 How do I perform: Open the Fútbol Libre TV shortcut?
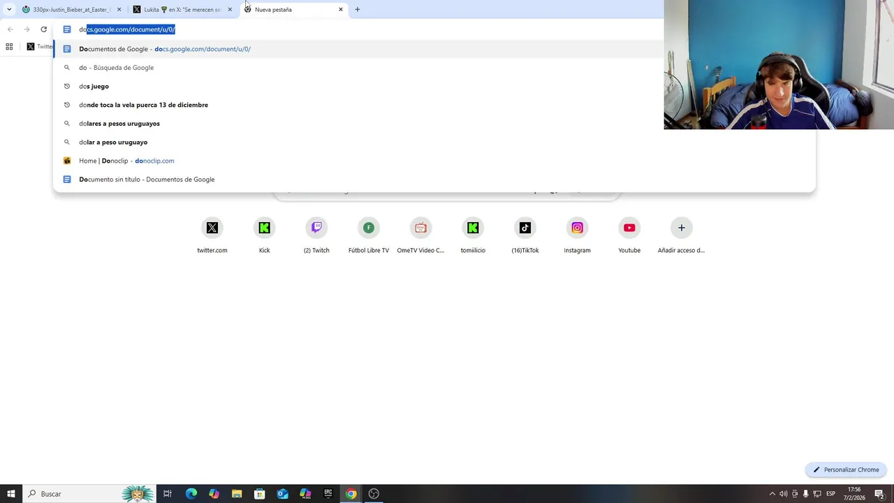coord(369,235)
